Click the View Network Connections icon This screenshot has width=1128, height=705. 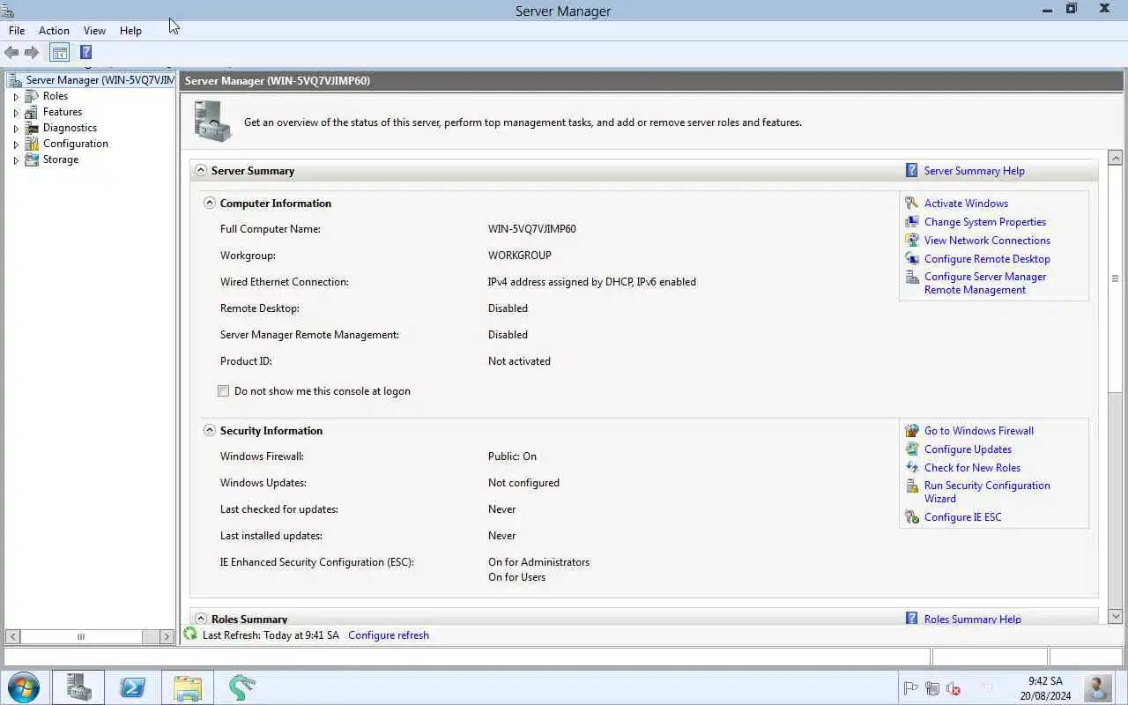point(912,241)
